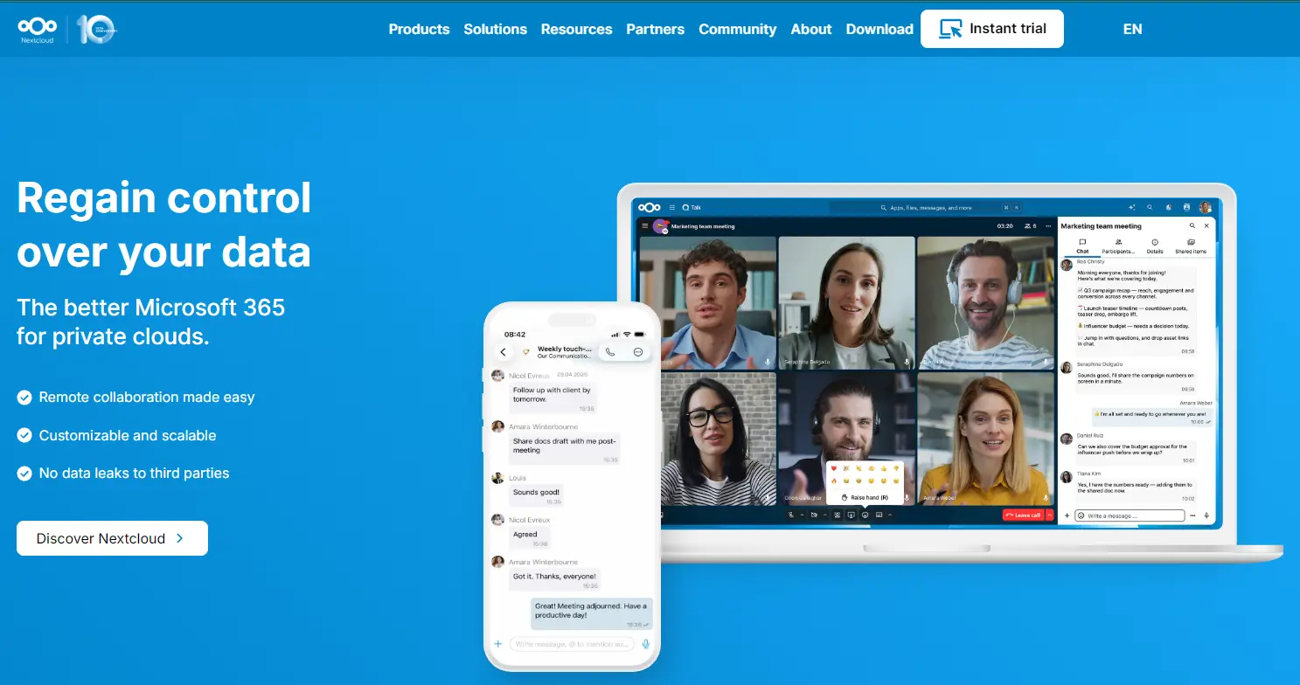
Task: Close the Marketing team meeting sidebar
Action: 1206,225
